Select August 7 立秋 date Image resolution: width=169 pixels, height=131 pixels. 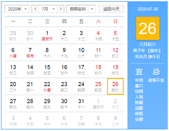click(x=81, y=121)
